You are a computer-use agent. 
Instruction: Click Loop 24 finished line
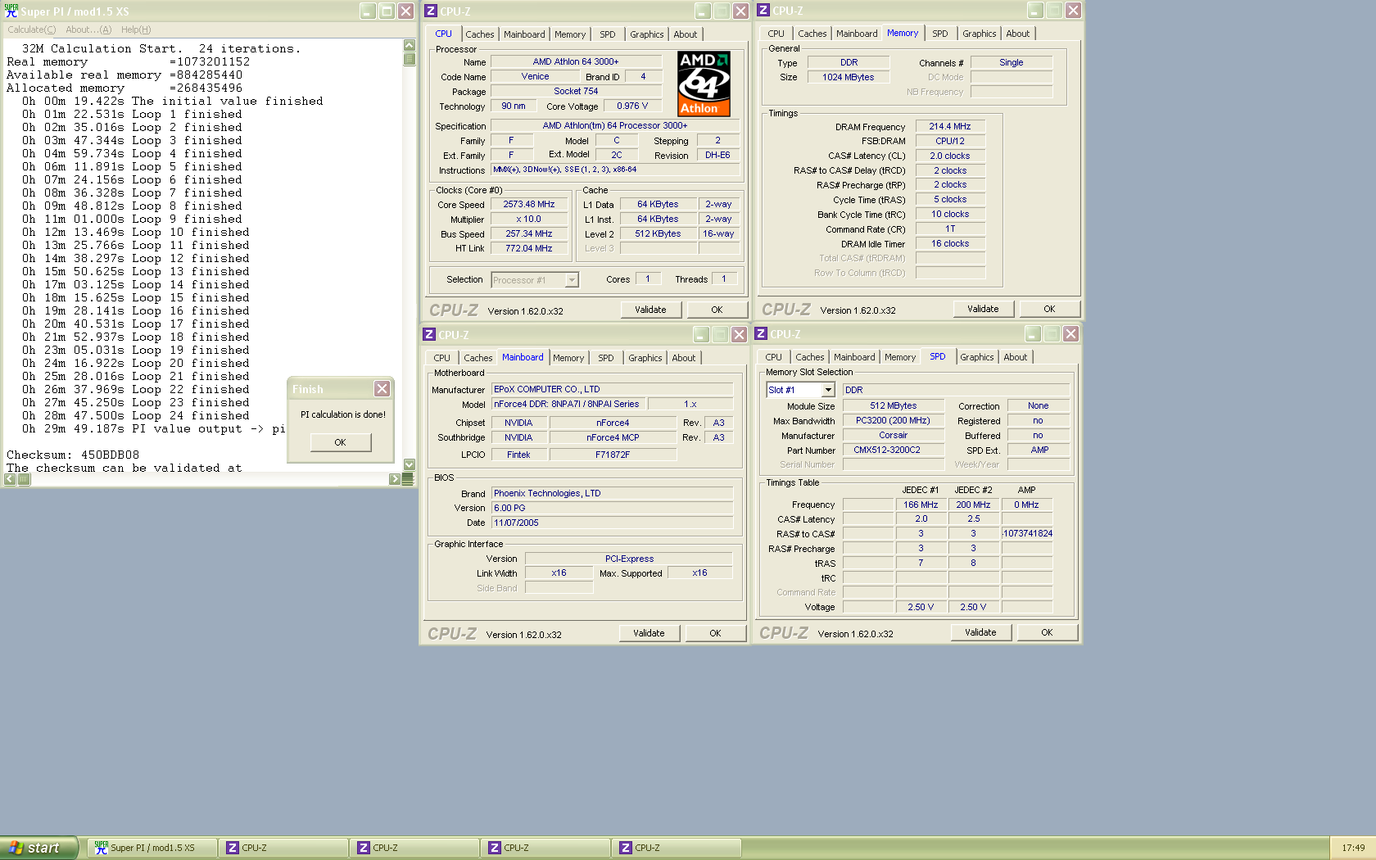pos(136,415)
